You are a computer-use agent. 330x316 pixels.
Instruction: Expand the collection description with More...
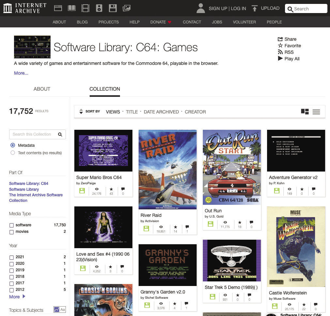tap(21, 73)
